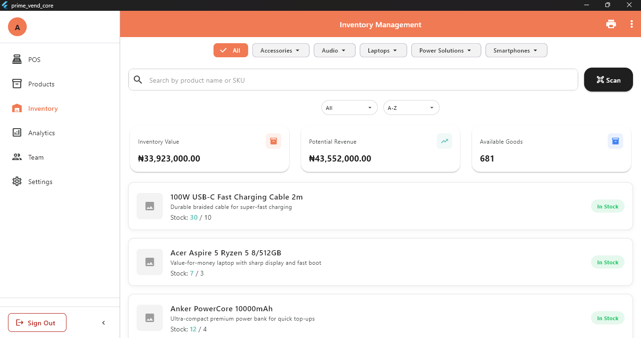Click the Available Goods blue icon
This screenshot has height=338, width=641.
point(615,141)
